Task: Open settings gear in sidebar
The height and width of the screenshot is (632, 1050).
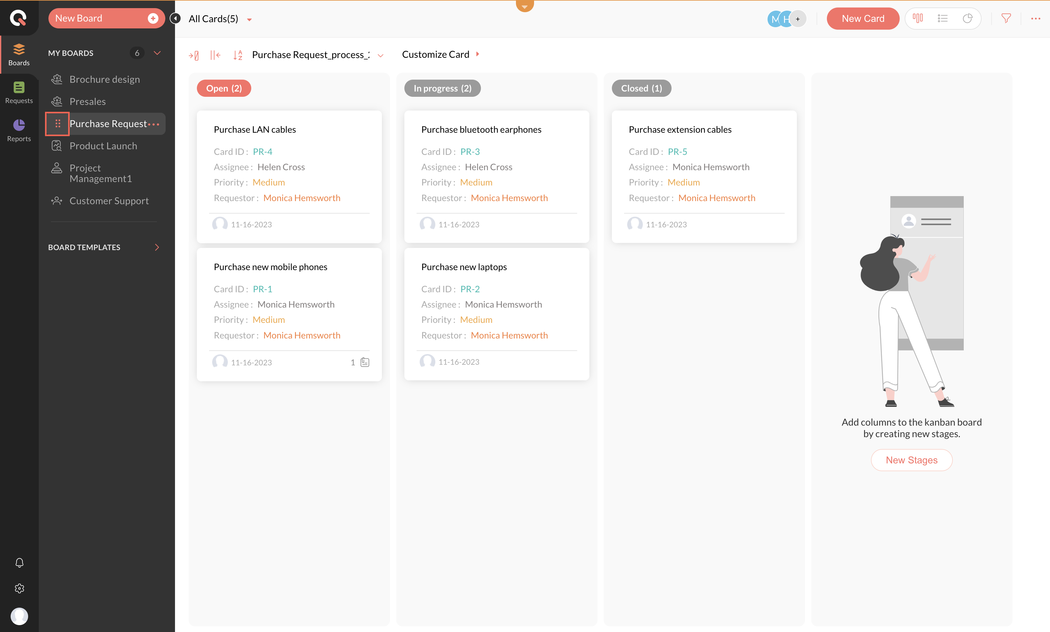Action: [x=19, y=589]
